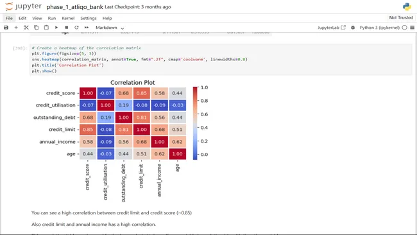Interrupt the kernel with the stop icon
This screenshot has width=417, height=235.
[67, 28]
